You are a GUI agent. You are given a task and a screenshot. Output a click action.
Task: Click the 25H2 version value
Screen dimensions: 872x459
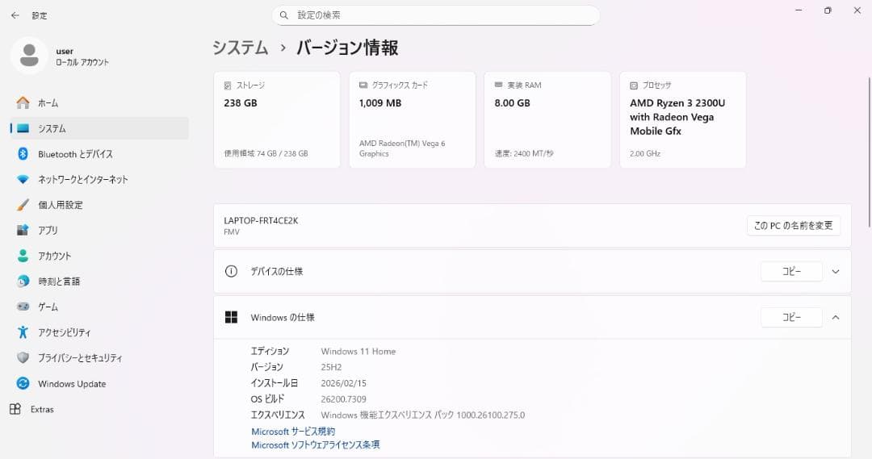pos(332,367)
